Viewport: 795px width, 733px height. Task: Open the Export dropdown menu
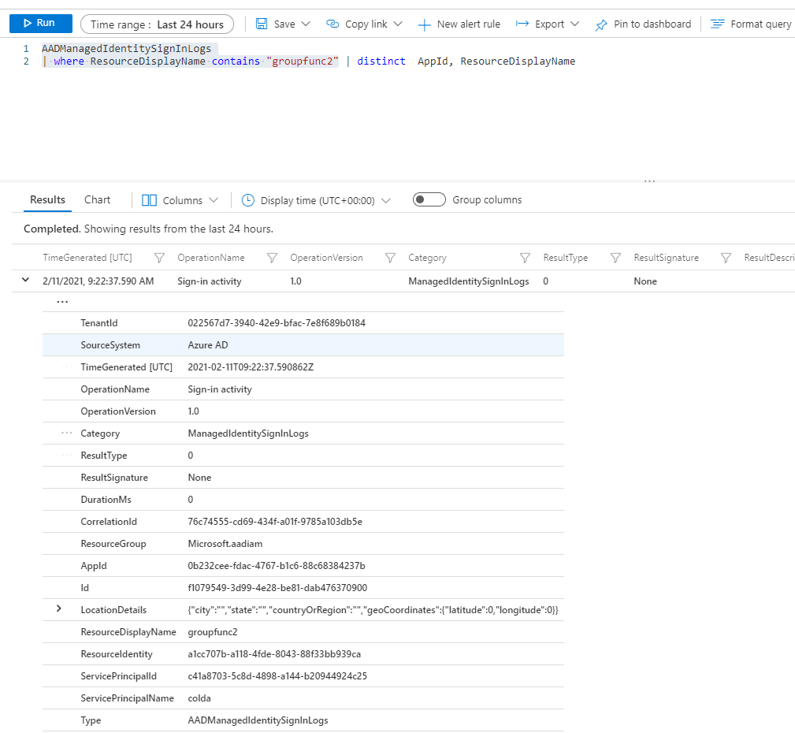[x=548, y=24]
